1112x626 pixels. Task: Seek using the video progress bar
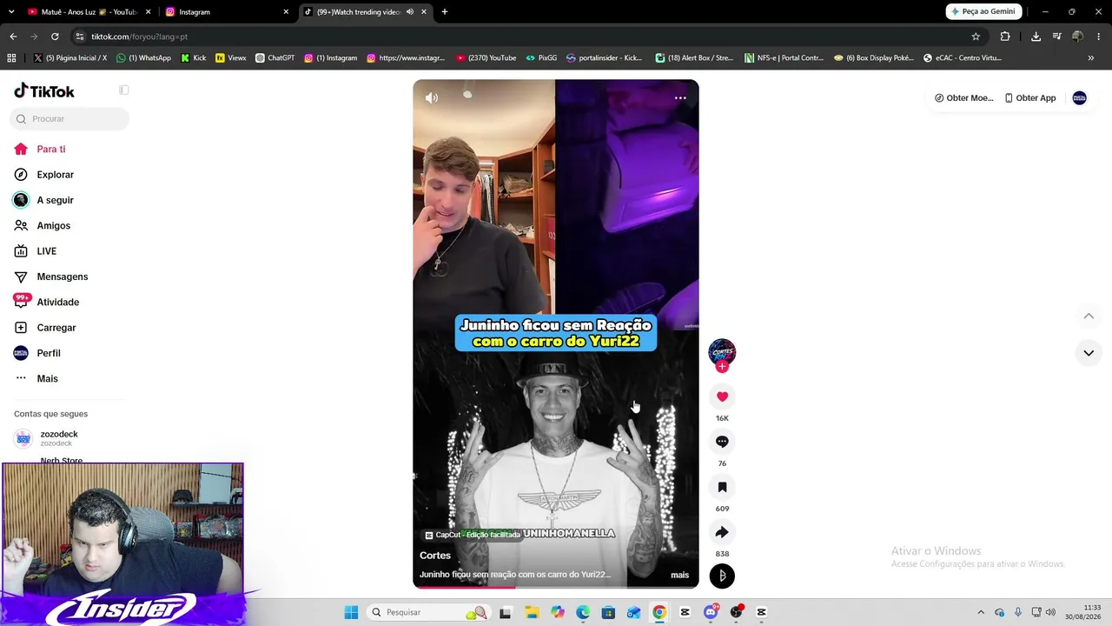point(556,587)
